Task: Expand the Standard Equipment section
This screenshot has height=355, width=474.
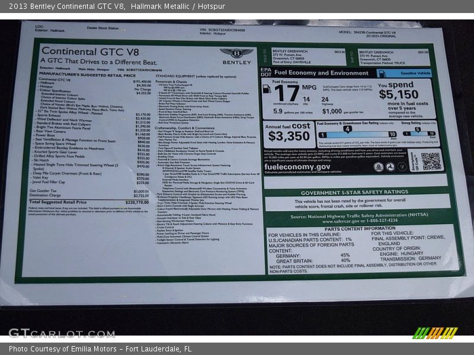Action: [x=196, y=76]
